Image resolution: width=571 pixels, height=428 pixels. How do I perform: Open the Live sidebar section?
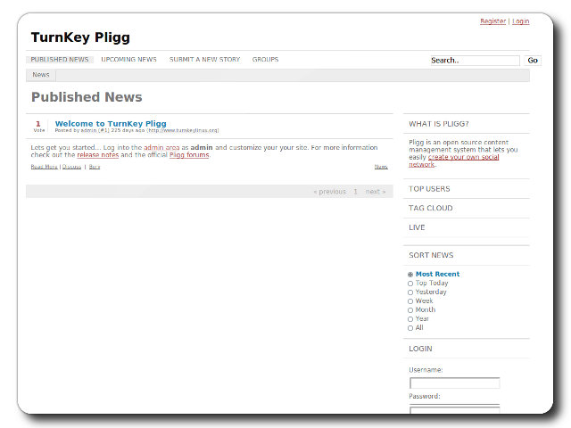(x=417, y=227)
